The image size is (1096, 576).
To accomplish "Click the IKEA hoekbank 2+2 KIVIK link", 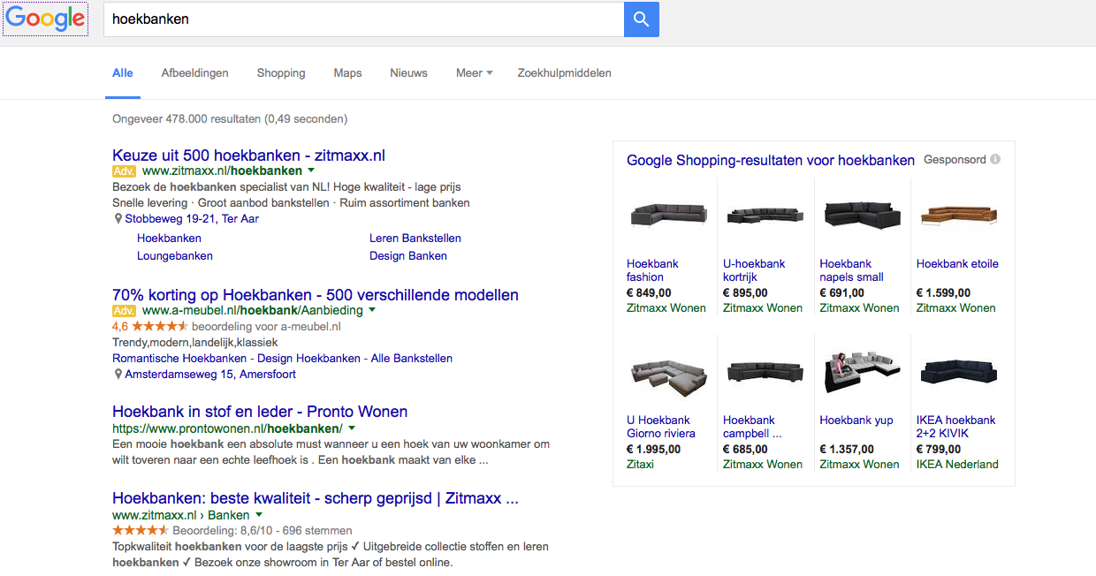I will pos(955,427).
